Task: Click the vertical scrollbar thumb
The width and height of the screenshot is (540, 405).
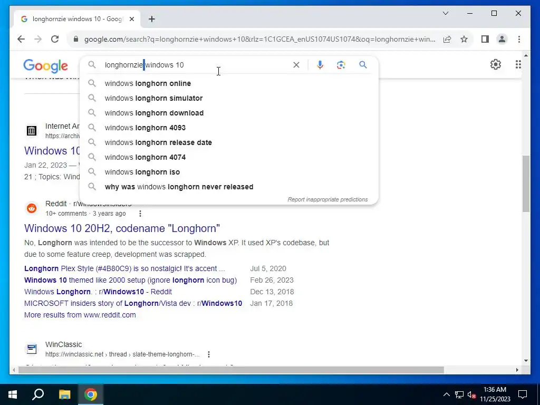Action: click(526, 184)
